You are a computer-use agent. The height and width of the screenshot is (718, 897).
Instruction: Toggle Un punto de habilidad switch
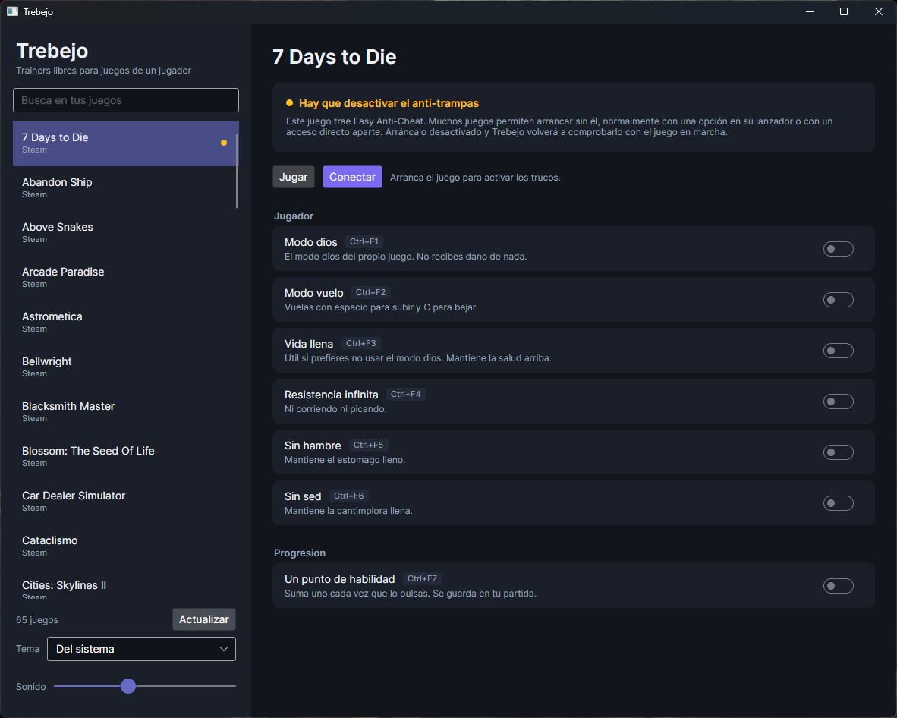pos(838,586)
